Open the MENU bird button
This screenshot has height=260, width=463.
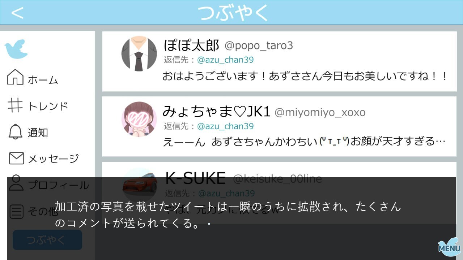(449, 247)
